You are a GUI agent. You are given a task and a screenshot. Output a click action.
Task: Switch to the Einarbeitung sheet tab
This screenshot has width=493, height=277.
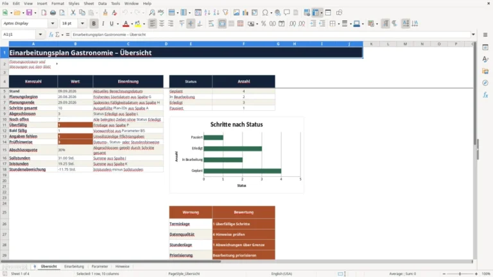coord(74,266)
